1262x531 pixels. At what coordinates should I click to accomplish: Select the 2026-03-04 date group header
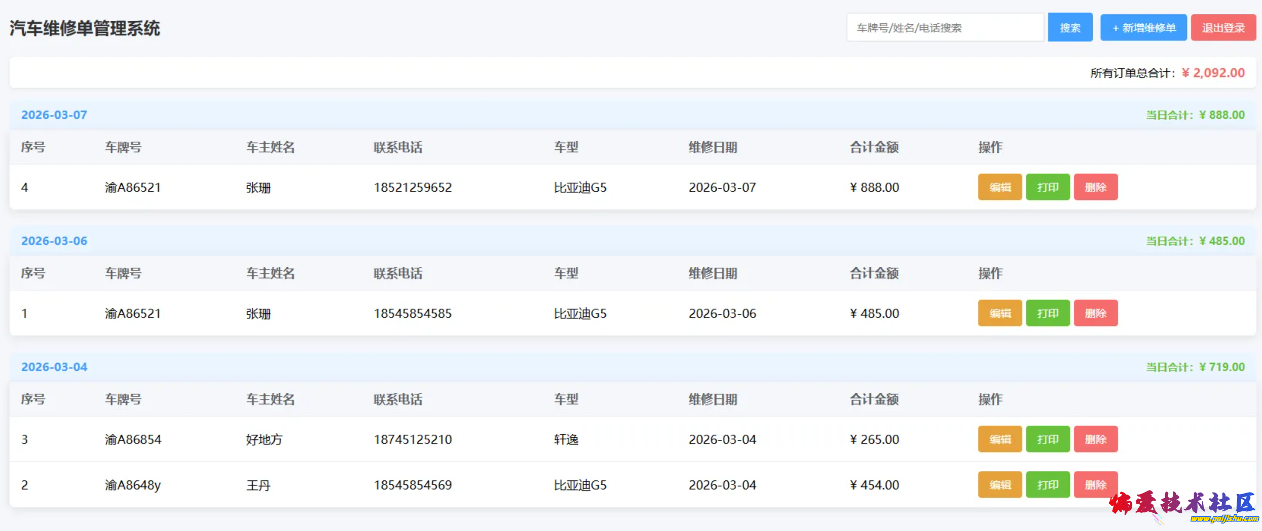[x=54, y=367]
